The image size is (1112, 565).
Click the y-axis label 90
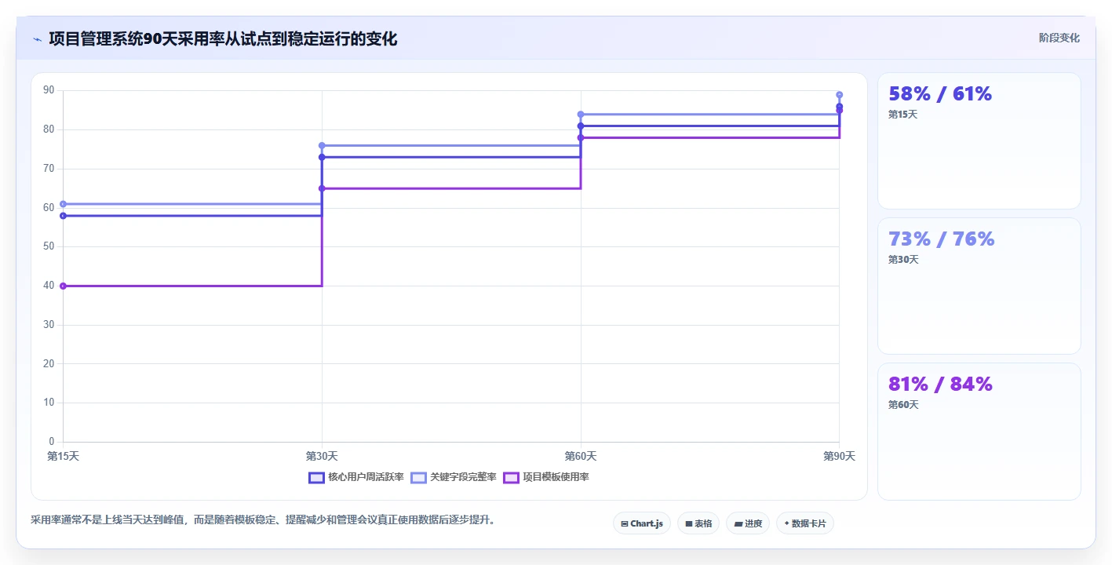pos(49,90)
